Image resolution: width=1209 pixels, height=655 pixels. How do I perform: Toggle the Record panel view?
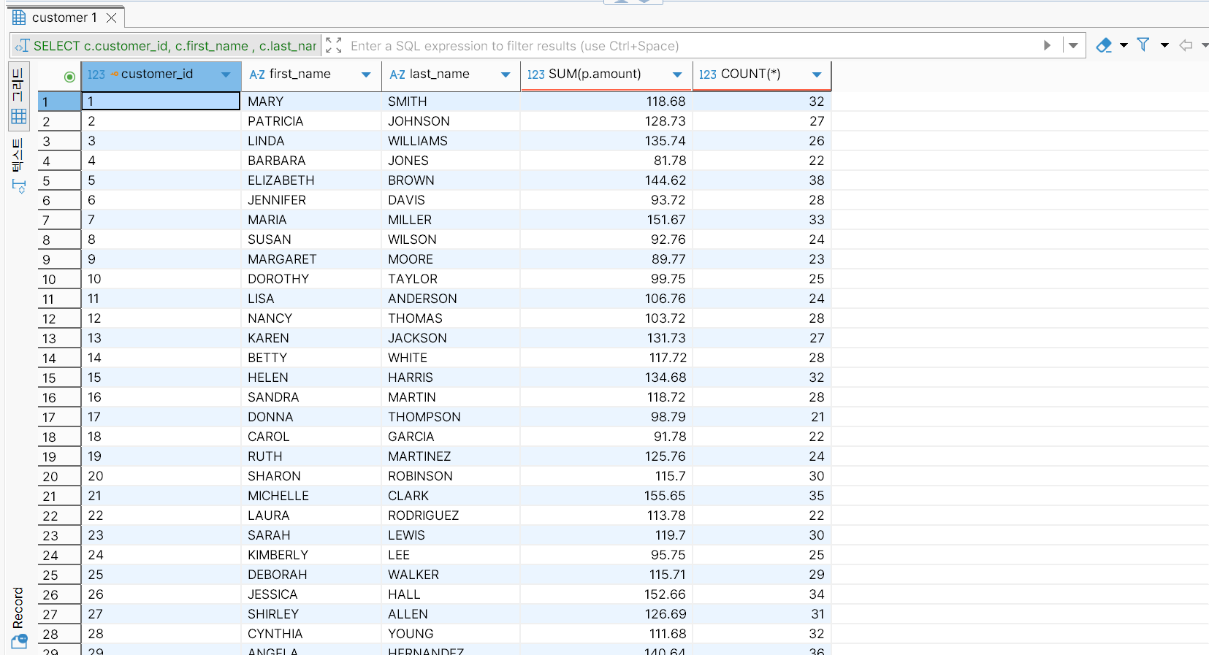coord(19,617)
